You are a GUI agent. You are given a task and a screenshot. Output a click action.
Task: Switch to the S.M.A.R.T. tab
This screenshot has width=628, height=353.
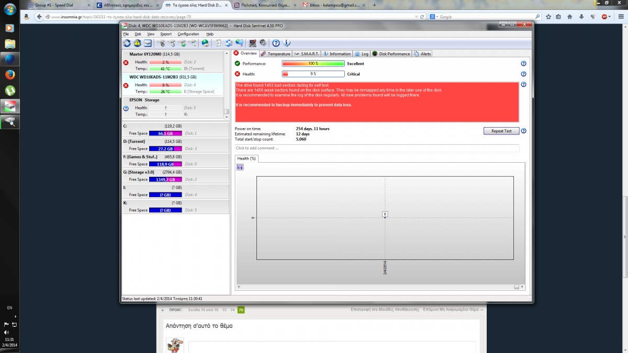pos(306,53)
